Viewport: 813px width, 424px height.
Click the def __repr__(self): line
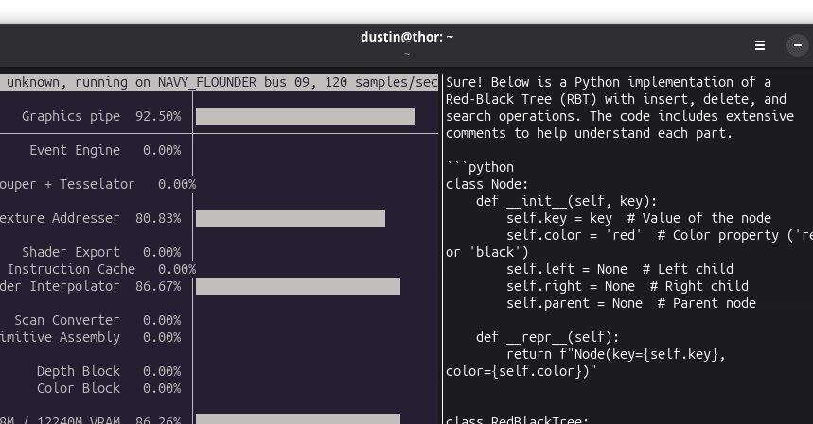point(548,338)
